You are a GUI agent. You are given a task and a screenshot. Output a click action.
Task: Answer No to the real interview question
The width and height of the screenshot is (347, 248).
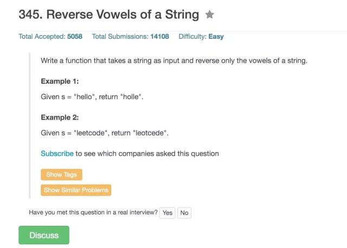(184, 213)
